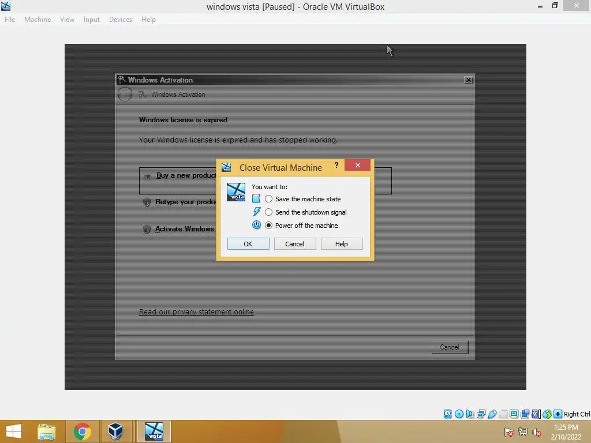The height and width of the screenshot is (443, 591).
Task: Click Help button in Close Virtual Machine dialog
Action: (342, 244)
